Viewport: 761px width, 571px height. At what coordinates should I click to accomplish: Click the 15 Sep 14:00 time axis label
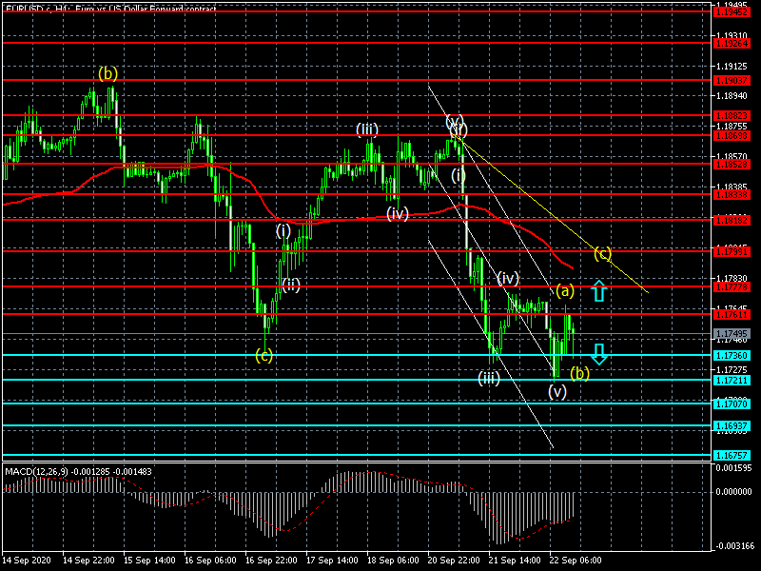point(149,560)
